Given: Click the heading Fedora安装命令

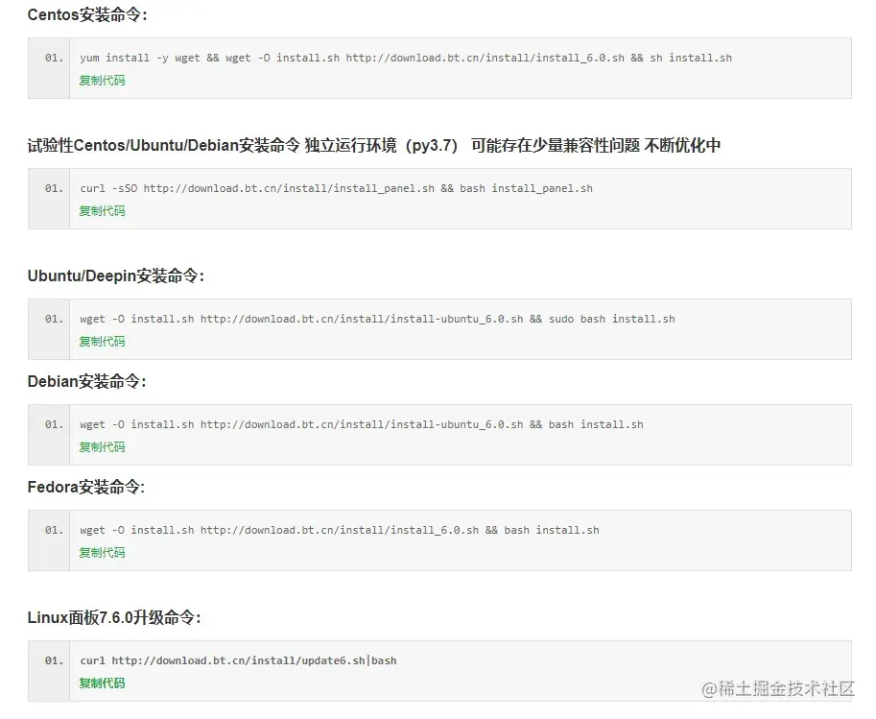Looking at the screenshot, I should pos(86,487).
